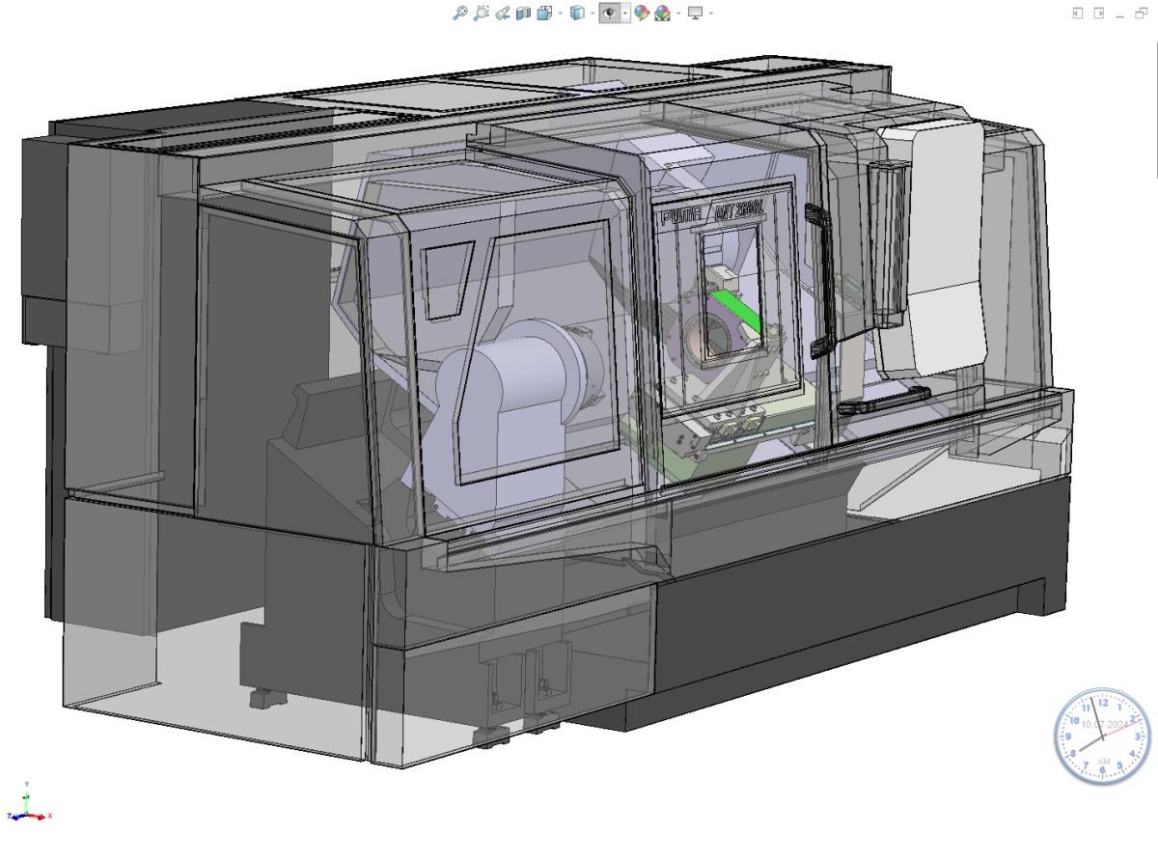Screen dimensions: 1158x862
Task: Expand the Apply Scene dropdown arrow
Action: pos(677,14)
